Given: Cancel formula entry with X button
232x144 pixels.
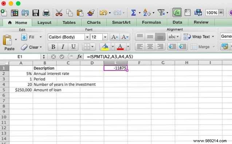Looking at the screenshot, I should [x=53, y=56].
